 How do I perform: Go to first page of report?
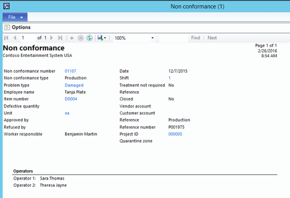tap(6, 38)
